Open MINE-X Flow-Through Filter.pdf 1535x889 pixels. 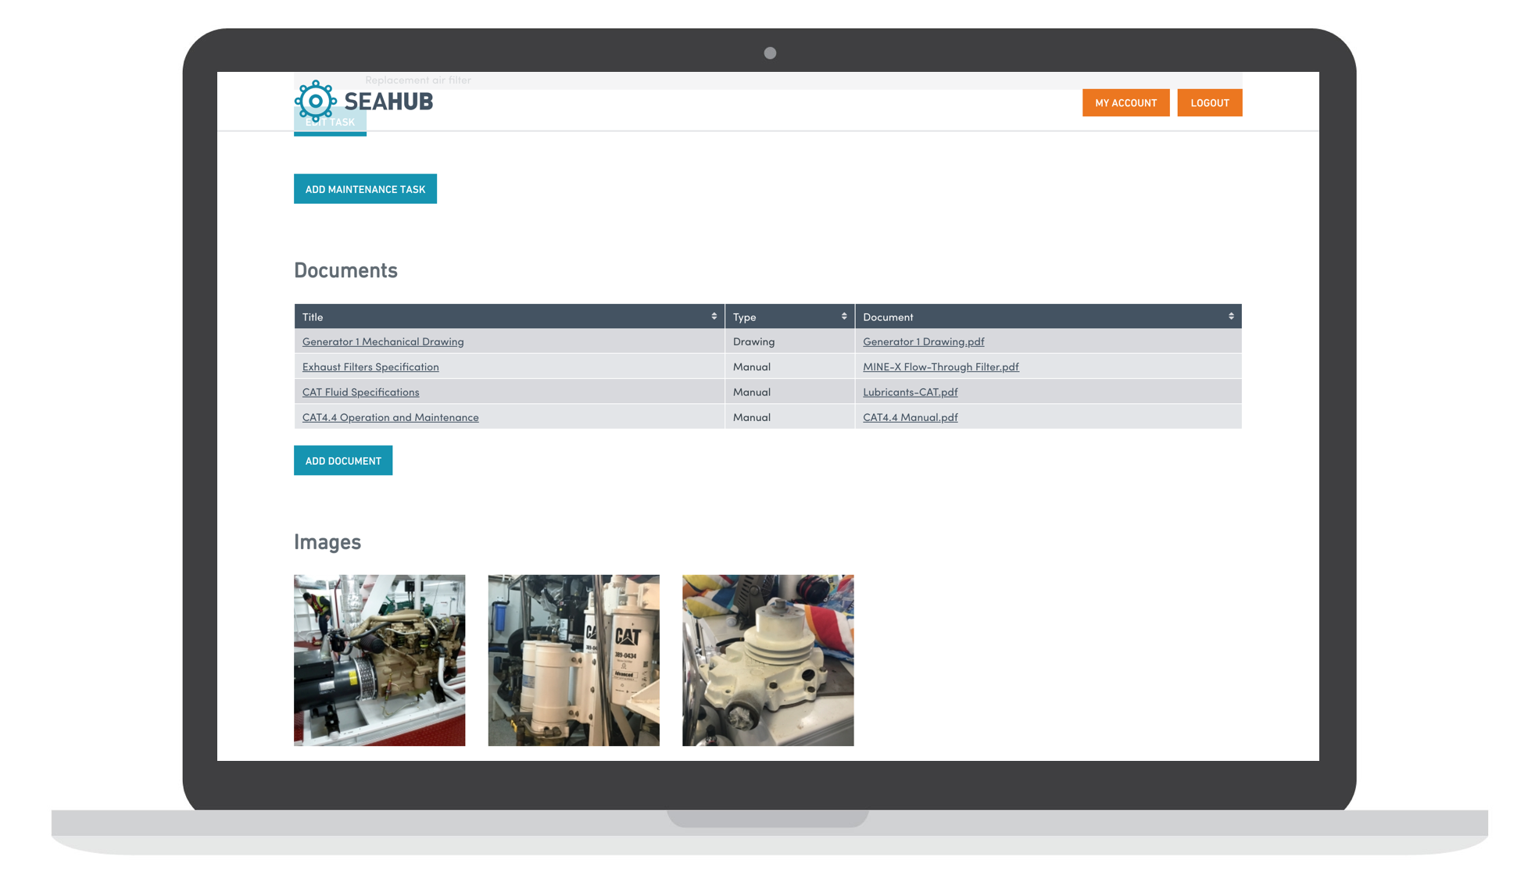click(x=940, y=367)
